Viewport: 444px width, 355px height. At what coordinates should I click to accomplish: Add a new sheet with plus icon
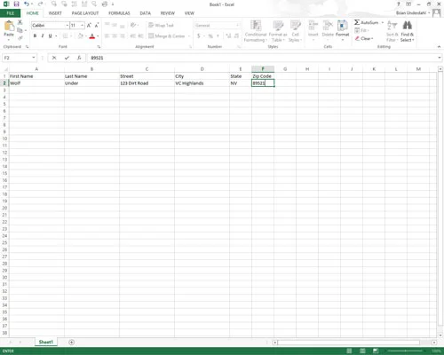71,343
